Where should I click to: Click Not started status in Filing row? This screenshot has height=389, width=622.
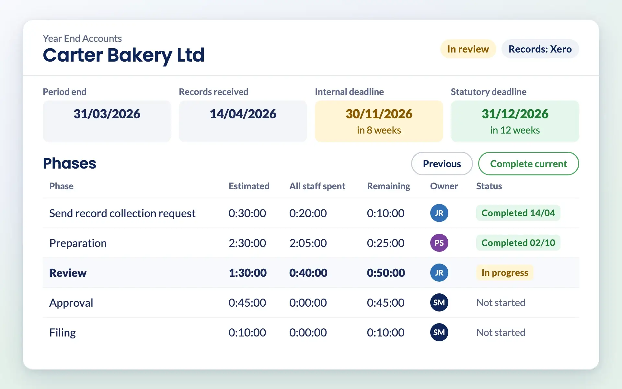(501, 332)
